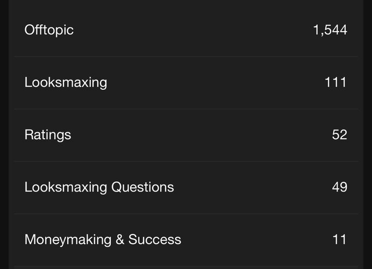
Task: Click the empty middle of Ratings row
Action: pos(199,134)
